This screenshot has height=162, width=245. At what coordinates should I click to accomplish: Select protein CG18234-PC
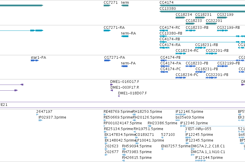point(181,78)
